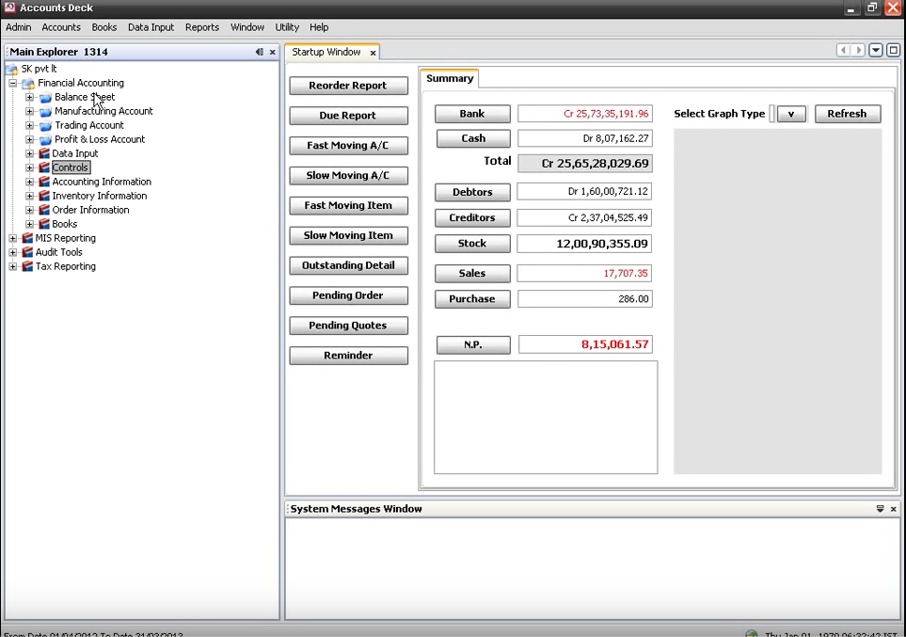Close the Startup Window tab
The image size is (906, 637).
click(373, 53)
